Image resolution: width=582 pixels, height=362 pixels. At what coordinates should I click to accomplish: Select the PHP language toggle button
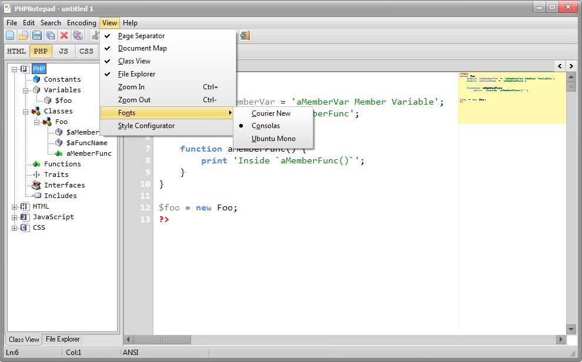coord(41,51)
